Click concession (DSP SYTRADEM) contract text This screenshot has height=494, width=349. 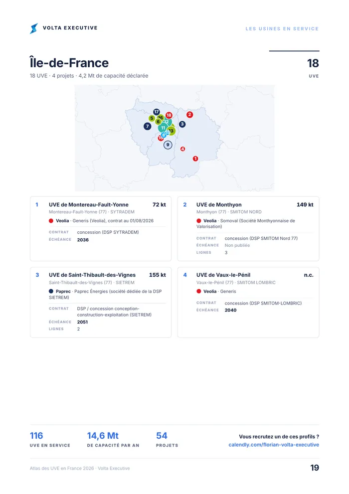pos(108,232)
